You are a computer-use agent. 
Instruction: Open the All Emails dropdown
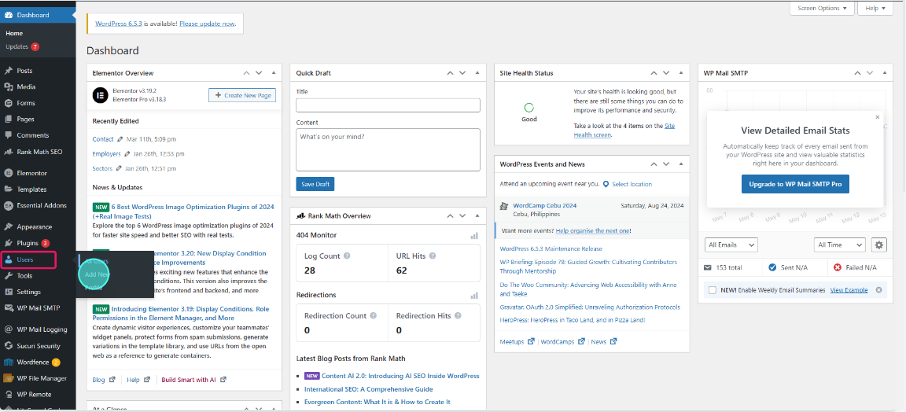click(731, 245)
